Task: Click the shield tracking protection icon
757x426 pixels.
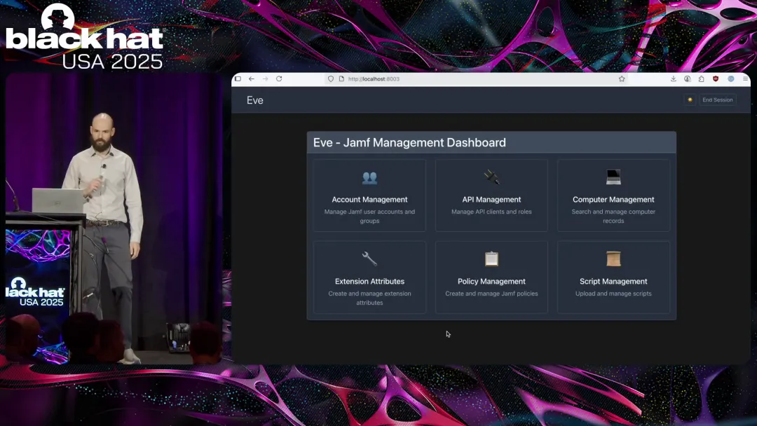Action: (331, 78)
